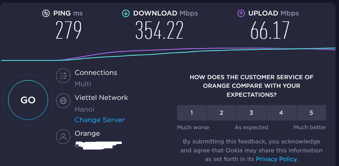This screenshot has width=339, height=166.
Task: Rate customer service as 1
Action: [x=192, y=113]
